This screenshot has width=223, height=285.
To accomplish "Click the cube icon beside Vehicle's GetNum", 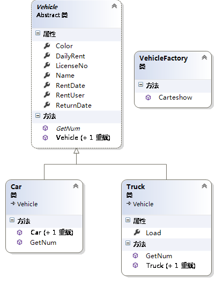I will point(45,129).
